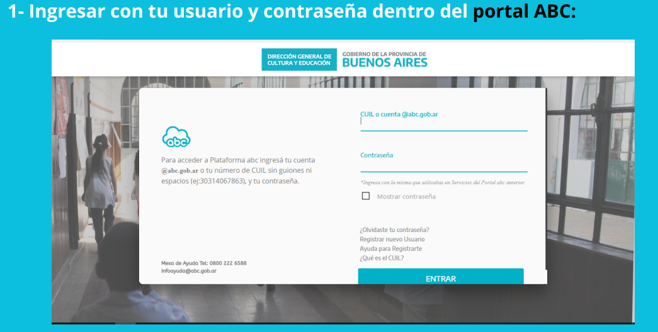
Task: Enable the Mostrar contraseña checkbox
Action: tap(365, 196)
